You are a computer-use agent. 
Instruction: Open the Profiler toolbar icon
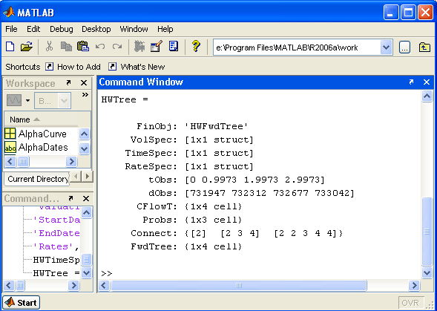(x=174, y=47)
